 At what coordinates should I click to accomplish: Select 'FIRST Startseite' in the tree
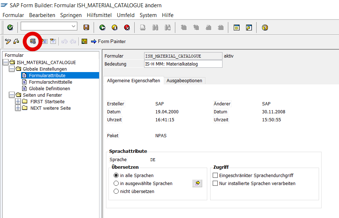click(x=48, y=101)
